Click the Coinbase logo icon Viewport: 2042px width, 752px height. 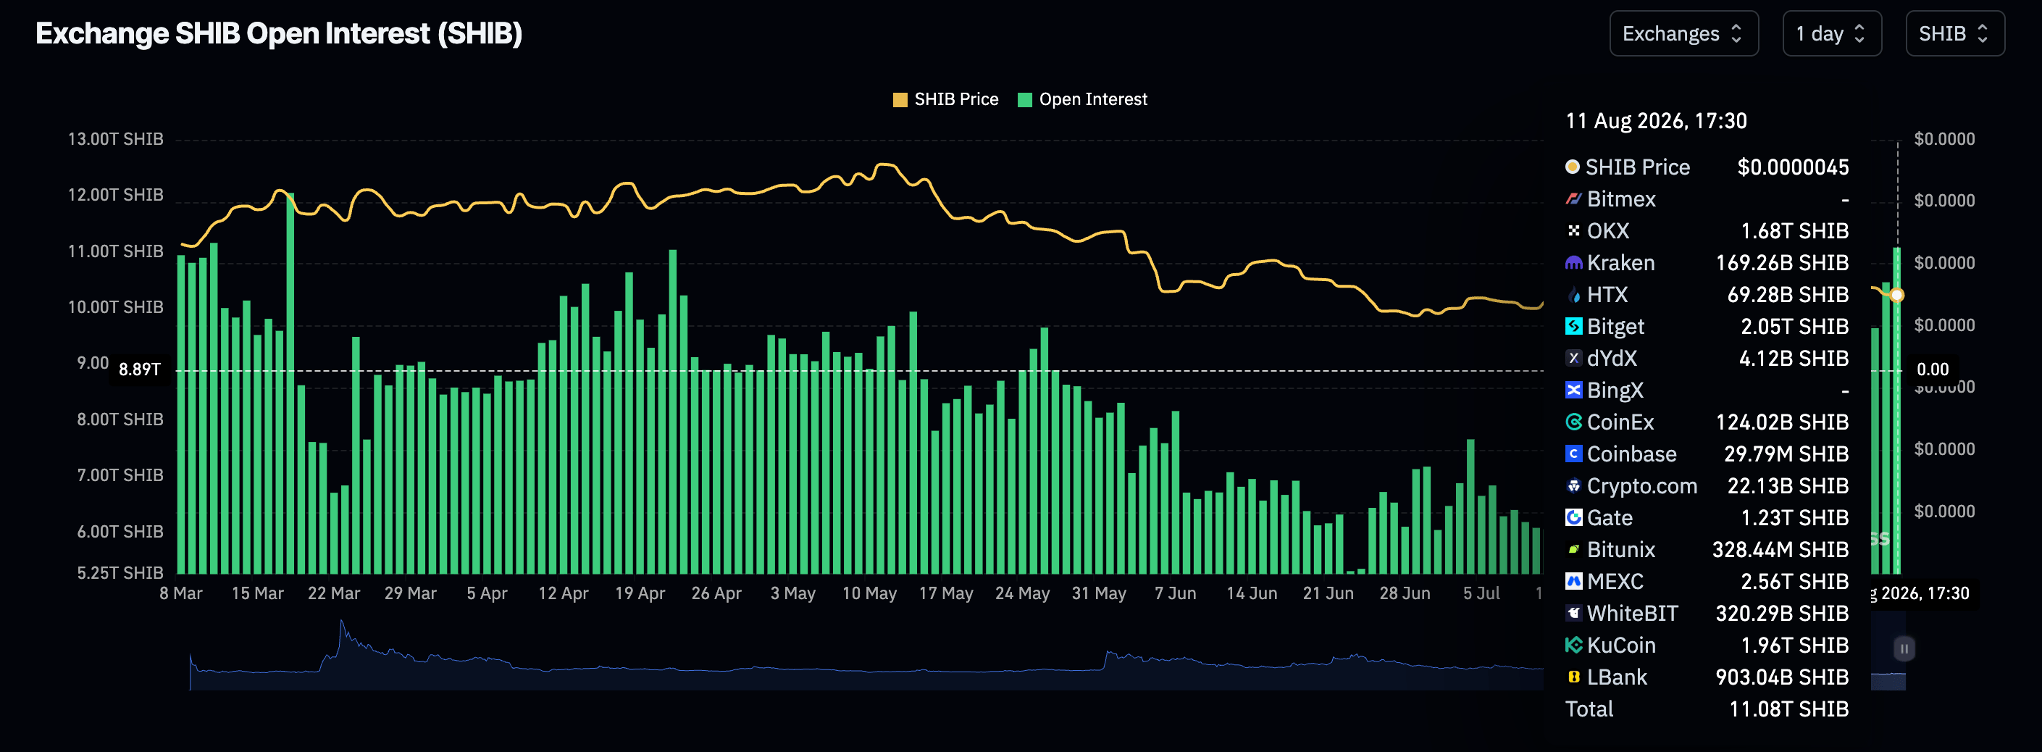tap(1573, 454)
